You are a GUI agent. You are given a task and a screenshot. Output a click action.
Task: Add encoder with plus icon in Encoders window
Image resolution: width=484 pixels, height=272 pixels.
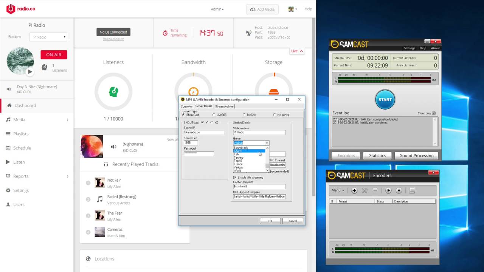point(354,190)
